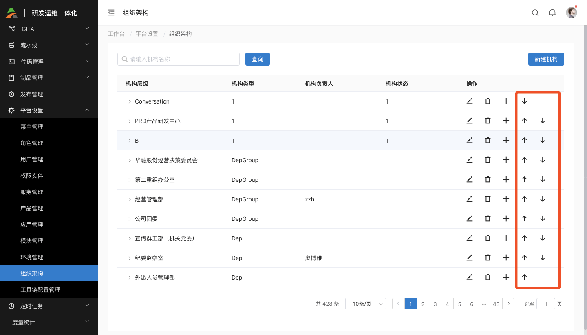Screen dimensions: 587x335
Task: Expand the 流水线 sidebar menu
Action: (49, 45)
